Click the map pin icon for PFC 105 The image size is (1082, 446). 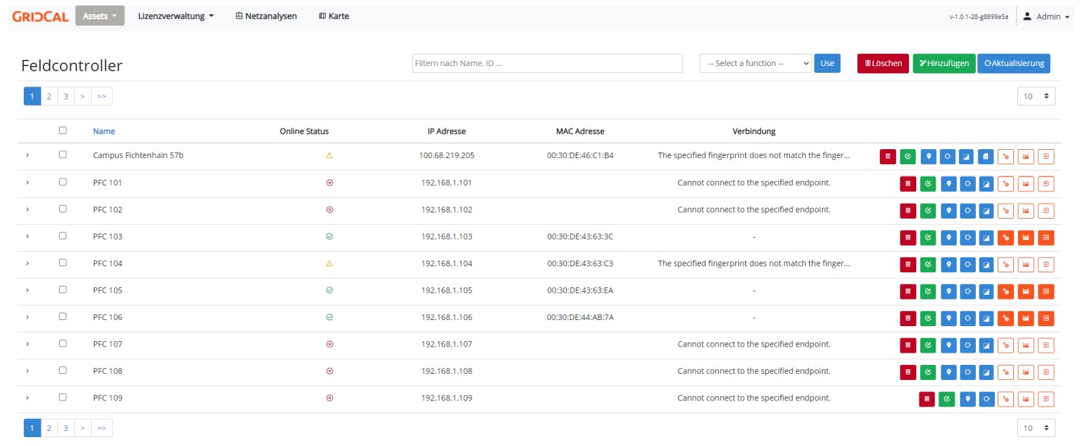pyautogui.click(x=948, y=291)
